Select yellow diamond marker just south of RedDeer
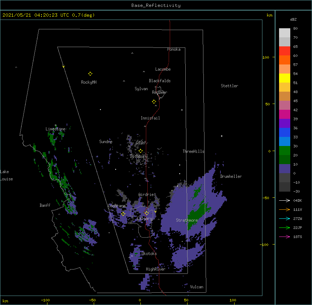Image resolution: width=312 pixels, height=305 pixels. [x=154, y=102]
